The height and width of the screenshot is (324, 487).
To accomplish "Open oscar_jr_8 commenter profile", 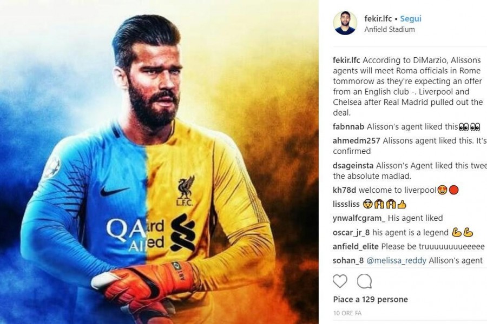I will [351, 233].
